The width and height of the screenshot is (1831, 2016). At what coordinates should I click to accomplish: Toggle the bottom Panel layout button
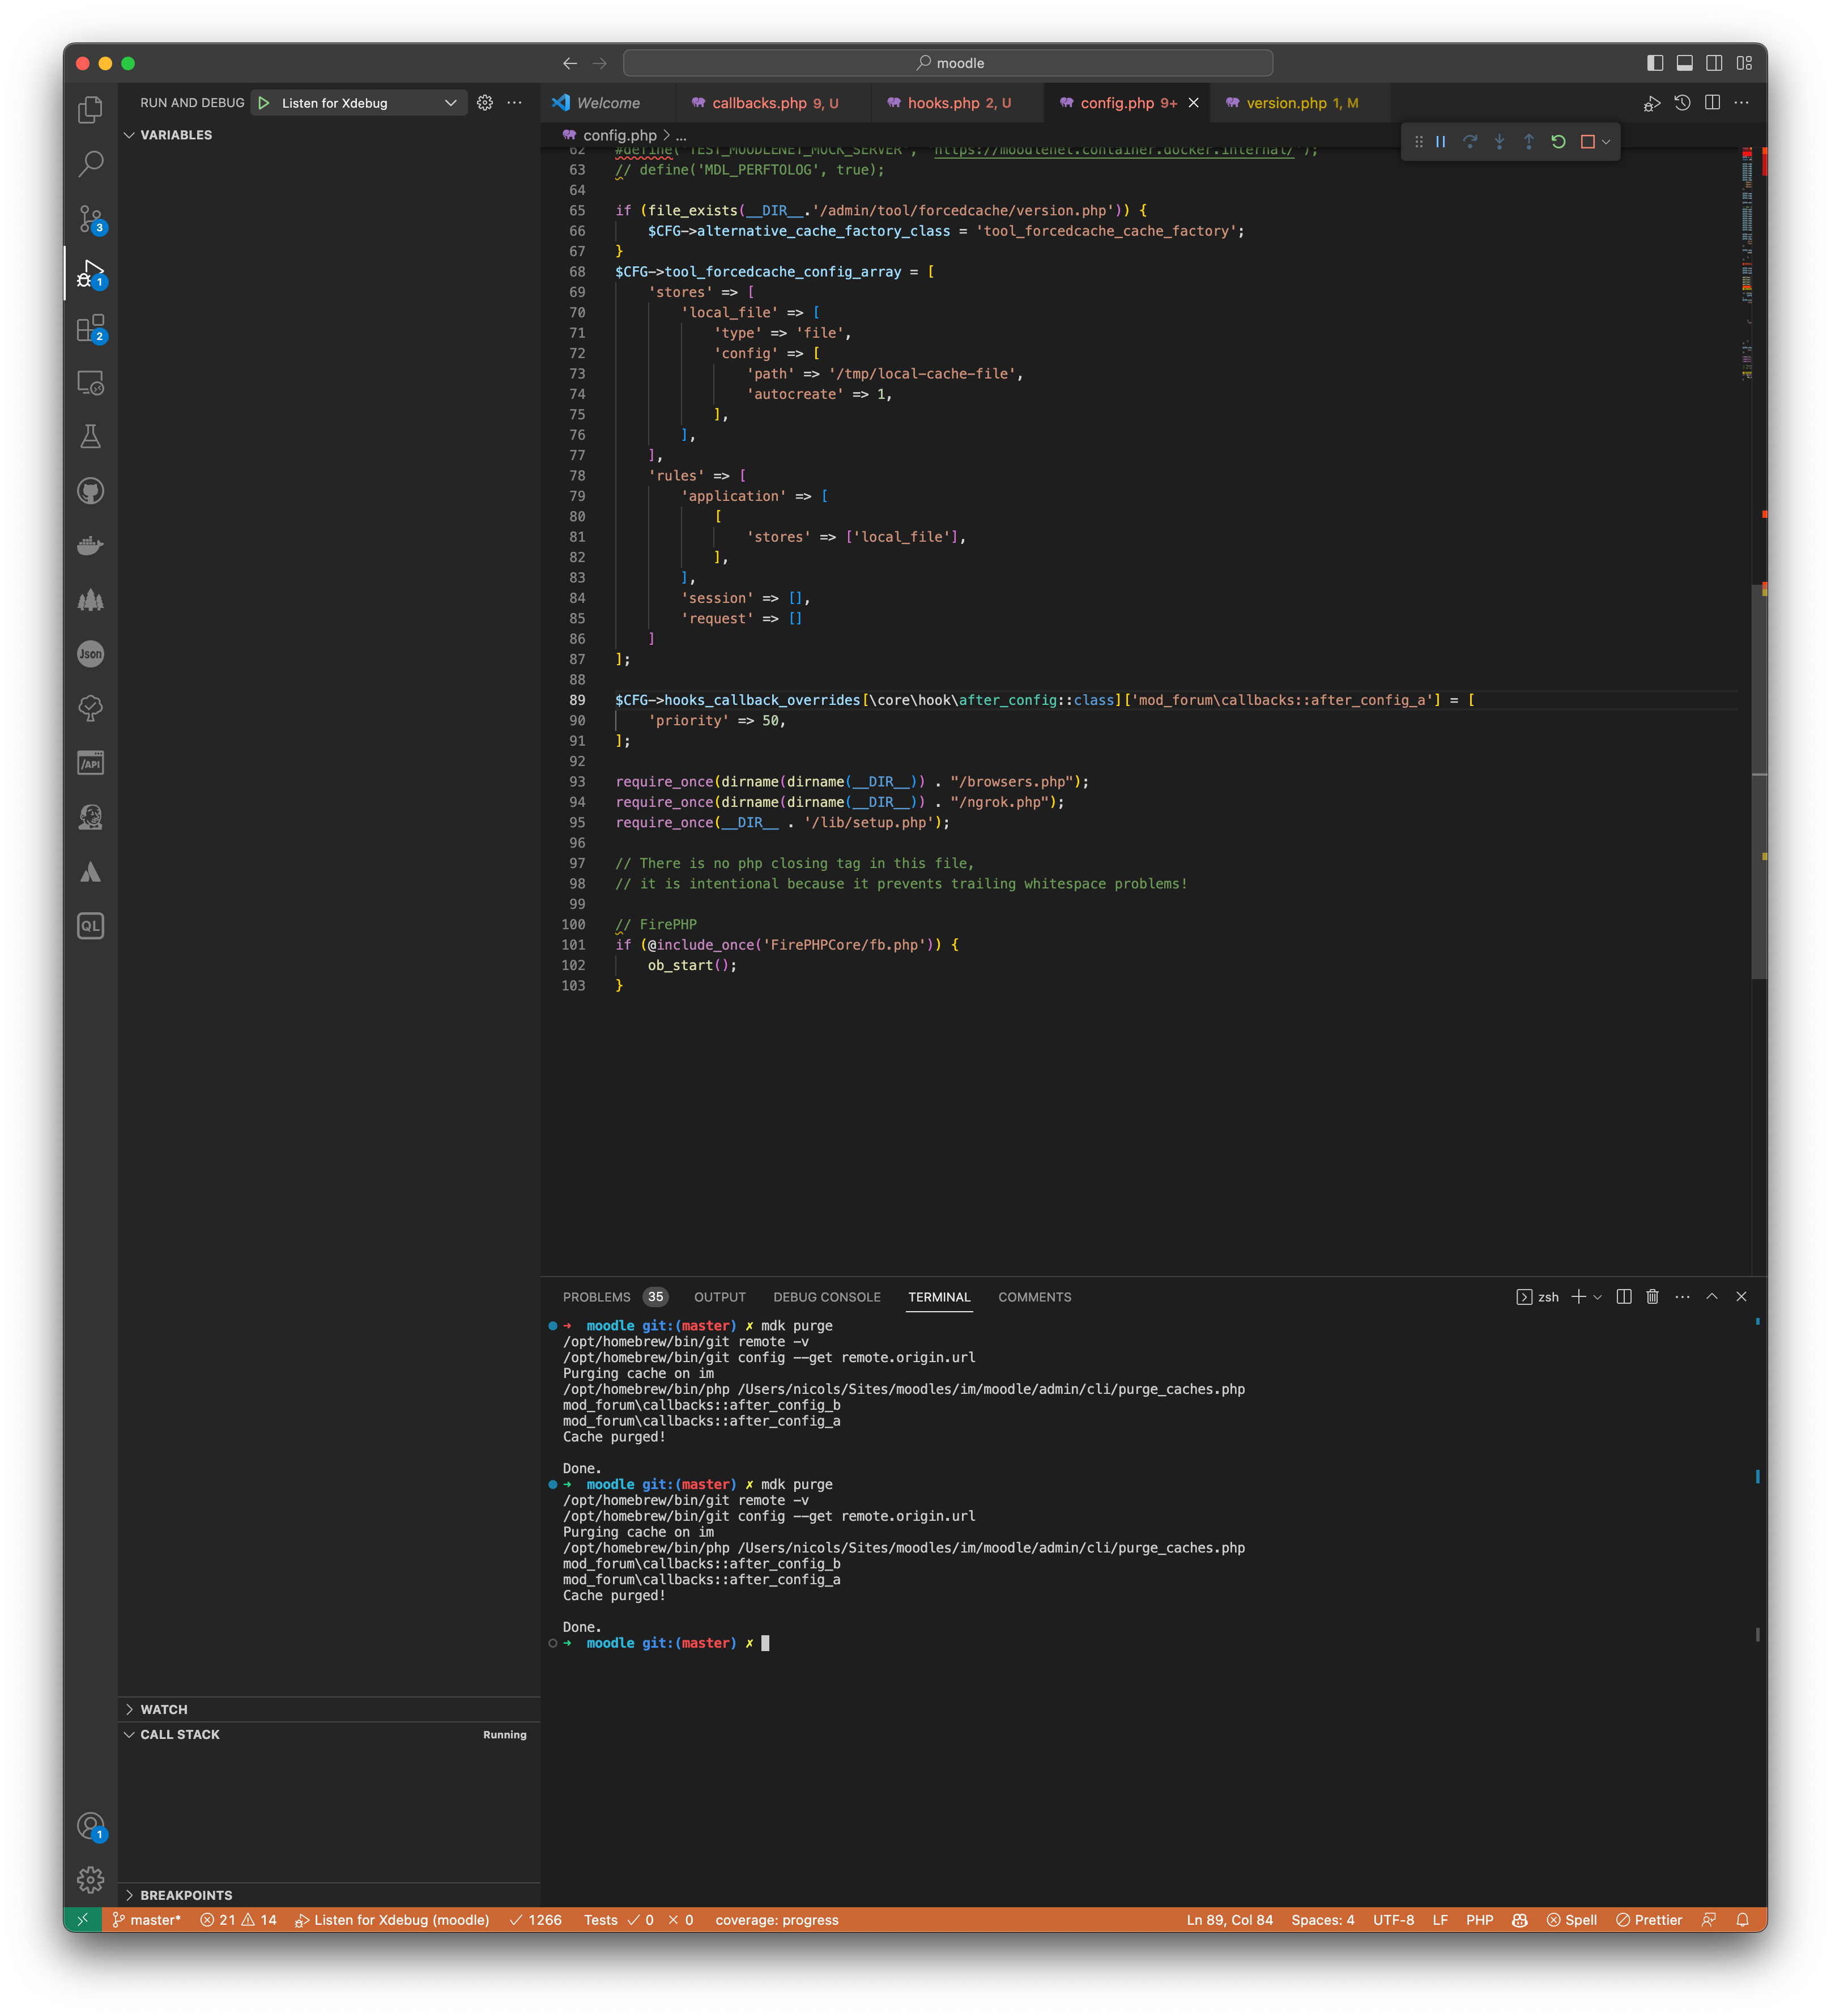[x=1685, y=63]
